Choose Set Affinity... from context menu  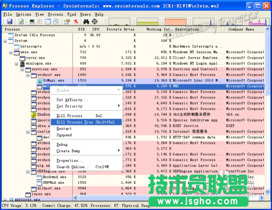86,100
